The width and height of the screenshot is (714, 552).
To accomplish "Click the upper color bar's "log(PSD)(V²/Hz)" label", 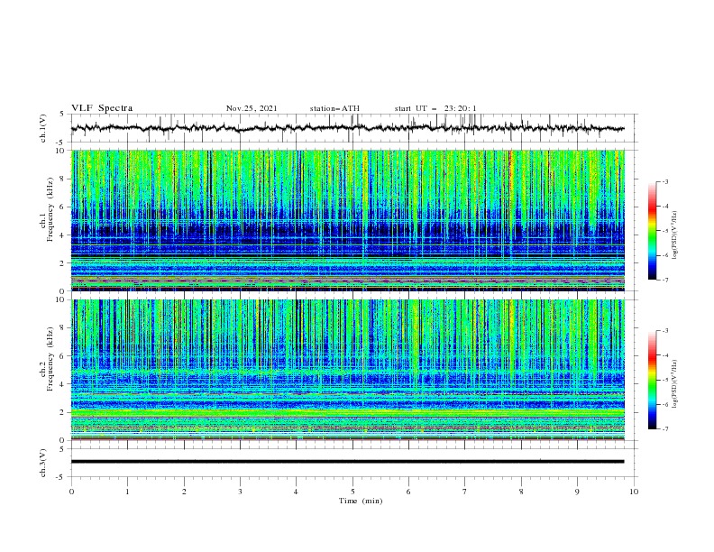I will click(674, 235).
